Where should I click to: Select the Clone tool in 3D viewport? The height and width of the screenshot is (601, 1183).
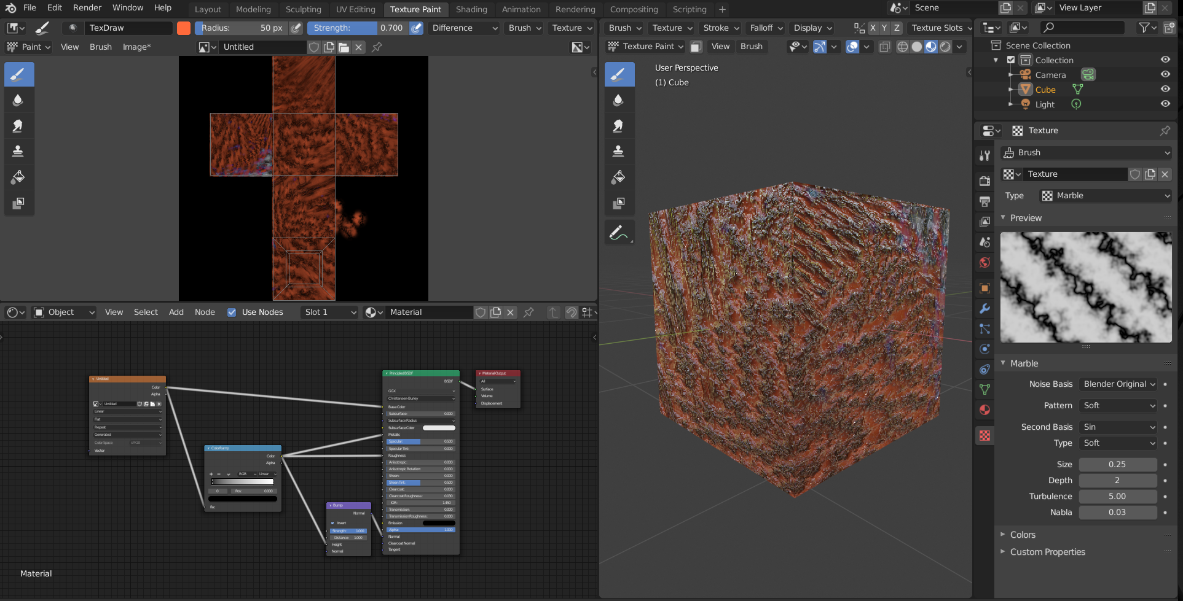coord(619,151)
